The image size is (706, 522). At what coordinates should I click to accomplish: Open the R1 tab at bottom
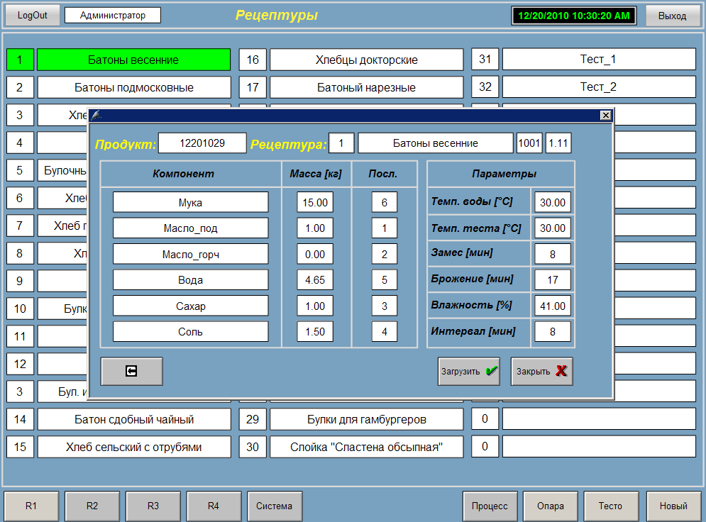(31, 506)
